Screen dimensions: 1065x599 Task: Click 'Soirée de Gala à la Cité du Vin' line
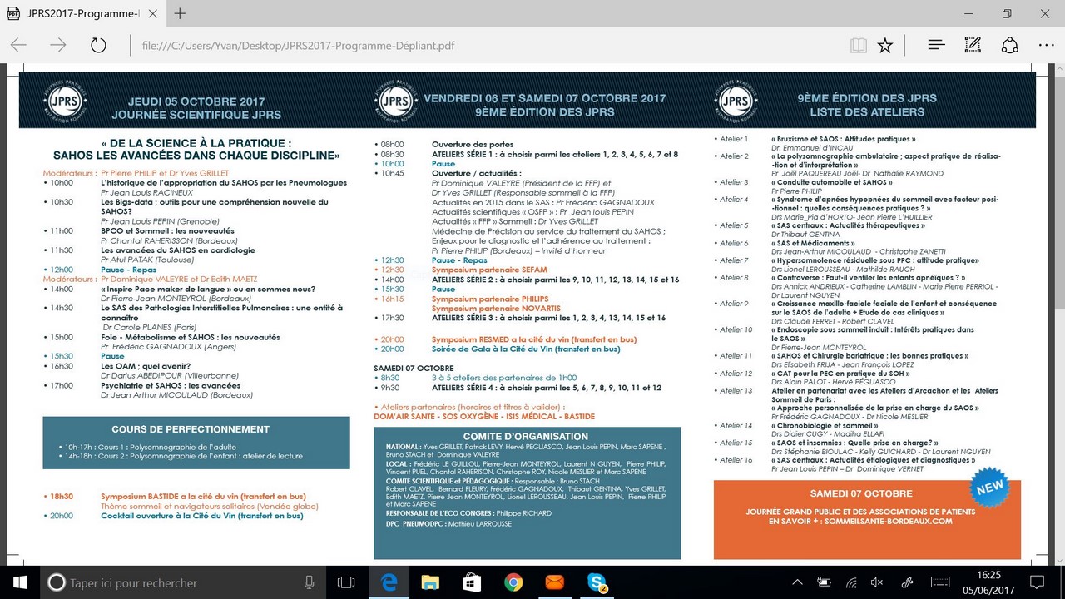(526, 349)
